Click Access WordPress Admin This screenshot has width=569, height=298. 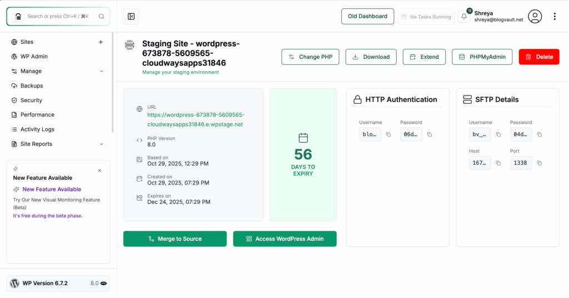click(285, 239)
